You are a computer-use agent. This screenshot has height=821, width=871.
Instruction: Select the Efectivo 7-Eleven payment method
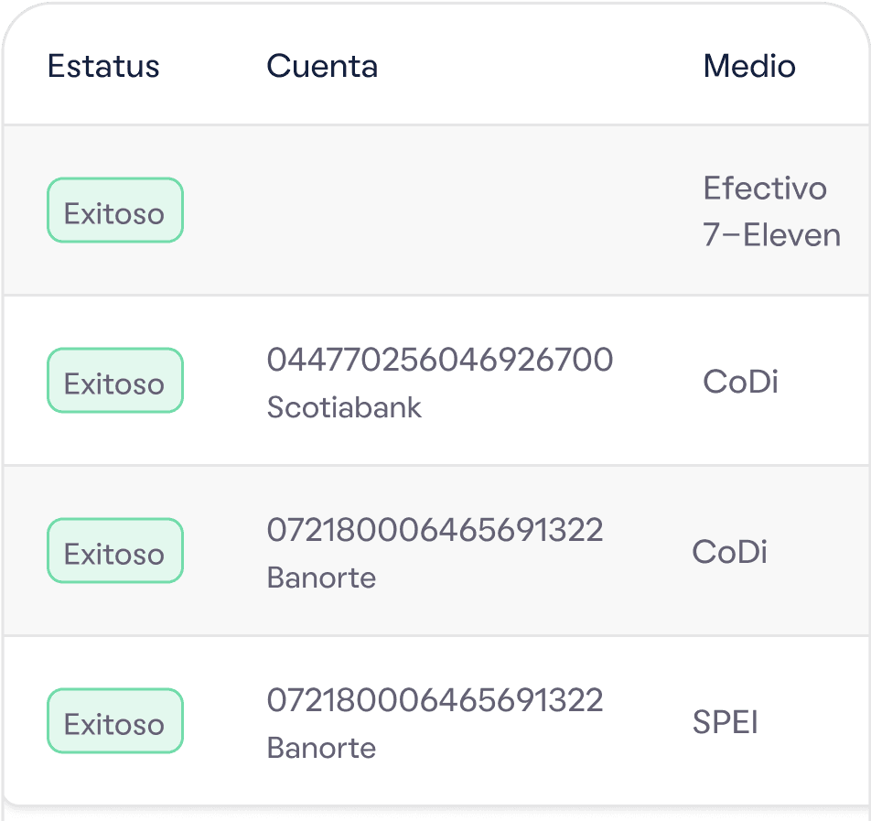point(771,211)
